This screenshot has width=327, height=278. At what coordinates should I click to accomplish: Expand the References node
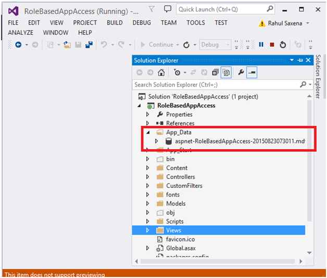[147, 123]
